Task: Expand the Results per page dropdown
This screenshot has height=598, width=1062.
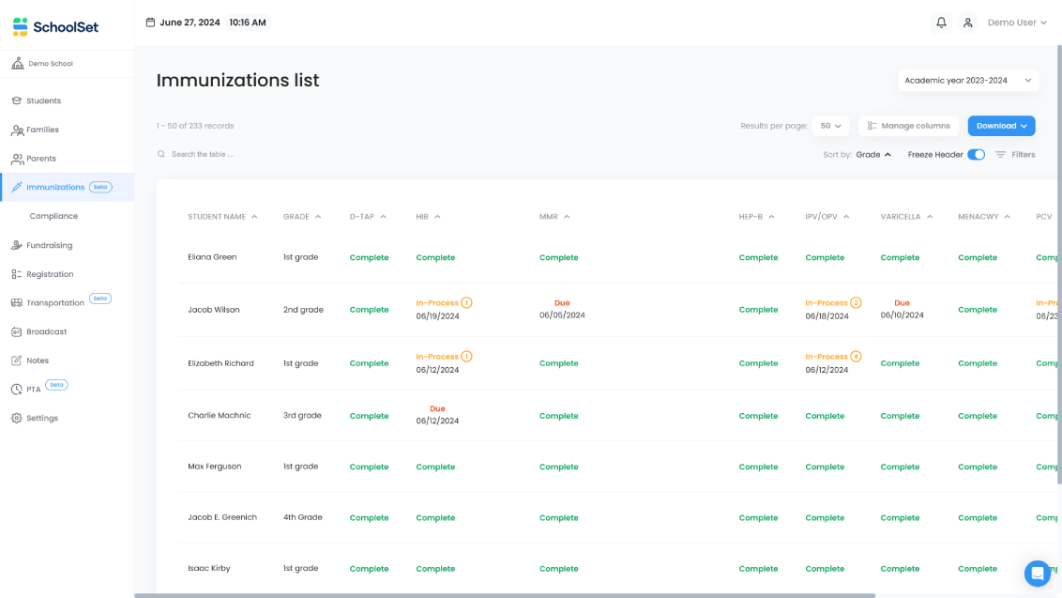Action: coord(830,126)
